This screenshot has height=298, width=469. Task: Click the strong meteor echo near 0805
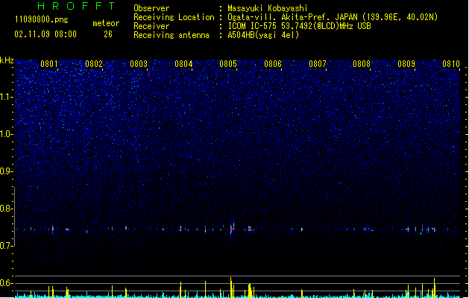(x=232, y=229)
